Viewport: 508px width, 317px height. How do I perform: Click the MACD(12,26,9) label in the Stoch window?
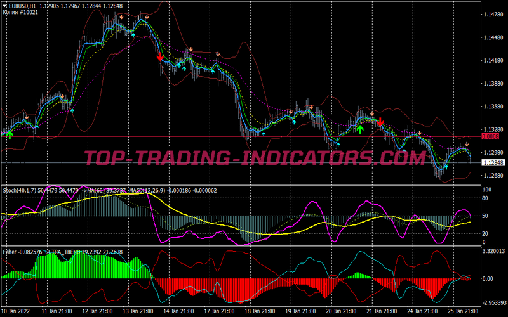click(x=147, y=191)
